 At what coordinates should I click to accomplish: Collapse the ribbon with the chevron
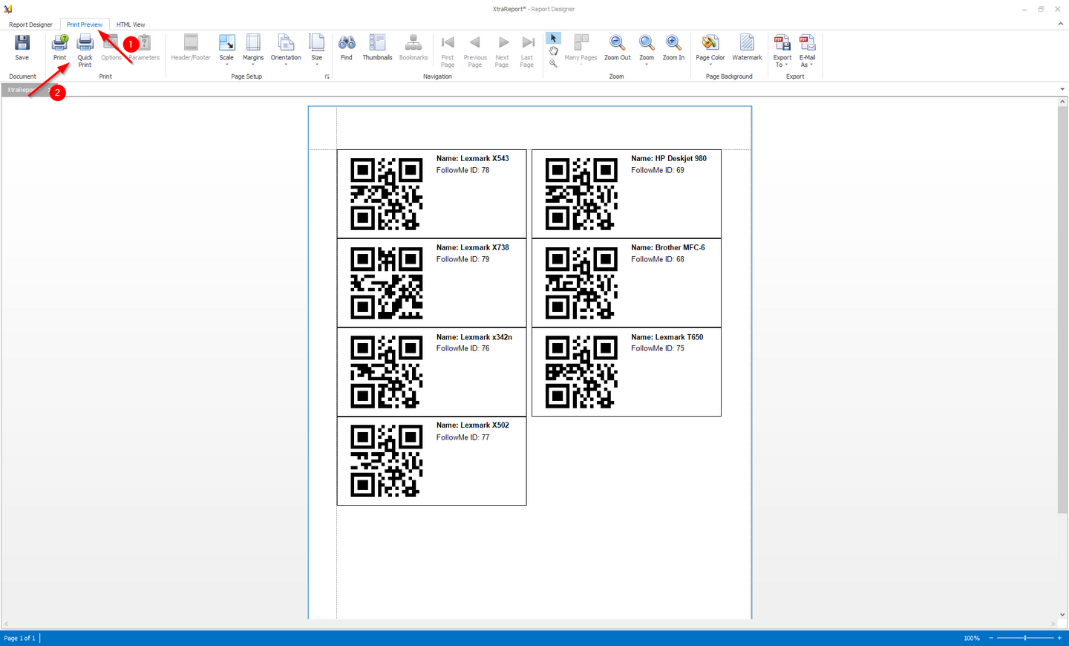point(1060,24)
